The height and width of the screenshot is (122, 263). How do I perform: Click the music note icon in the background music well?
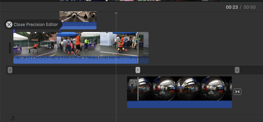[13, 118]
